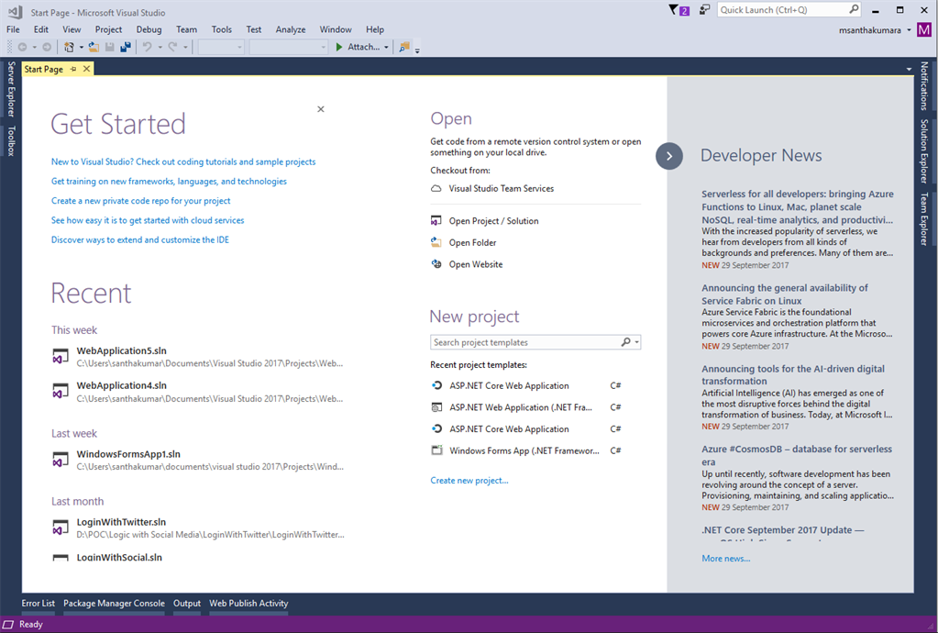Open the Solution Platforms combo box
Viewport: 938px width, 633px height.
click(288, 47)
